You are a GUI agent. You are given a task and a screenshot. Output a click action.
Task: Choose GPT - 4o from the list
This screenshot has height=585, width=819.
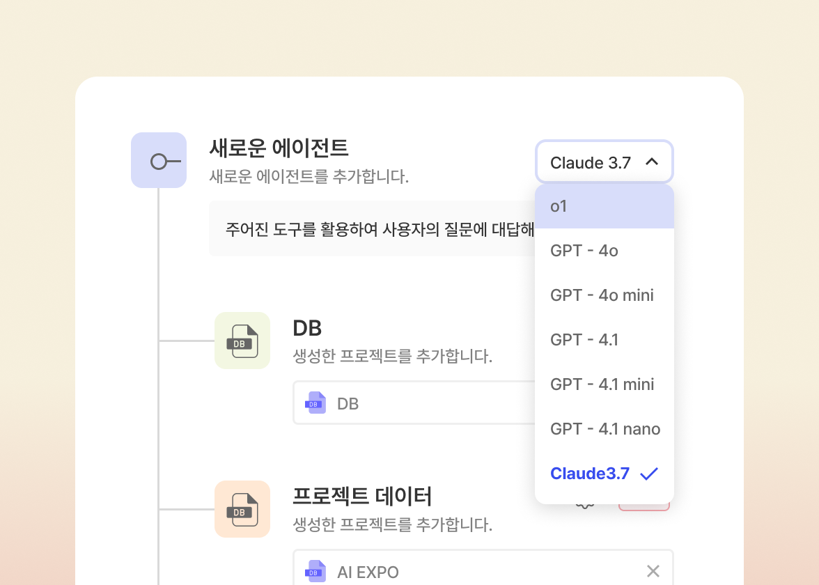[x=604, y=251]
